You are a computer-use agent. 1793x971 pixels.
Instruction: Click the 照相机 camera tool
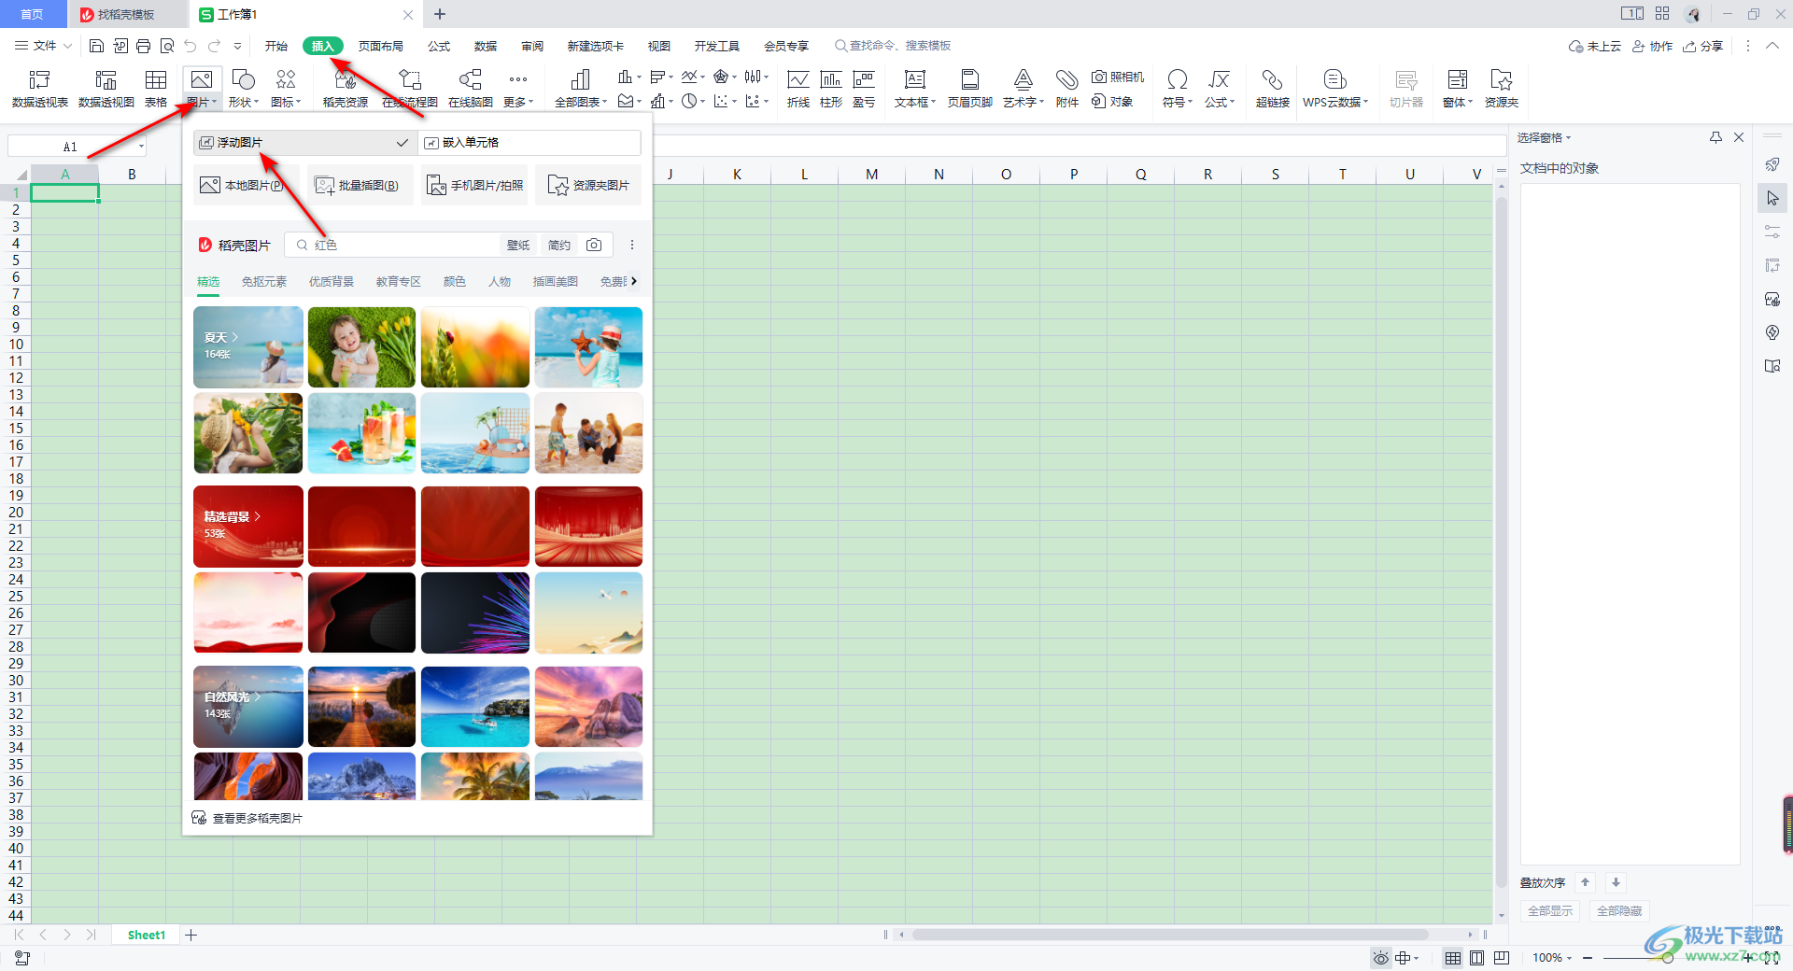pos(1118,77)
